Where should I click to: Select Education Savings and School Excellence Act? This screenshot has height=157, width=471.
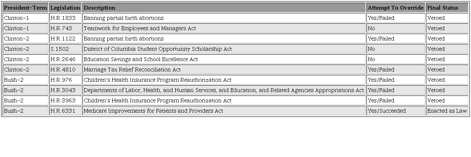(x=140, y=59)
